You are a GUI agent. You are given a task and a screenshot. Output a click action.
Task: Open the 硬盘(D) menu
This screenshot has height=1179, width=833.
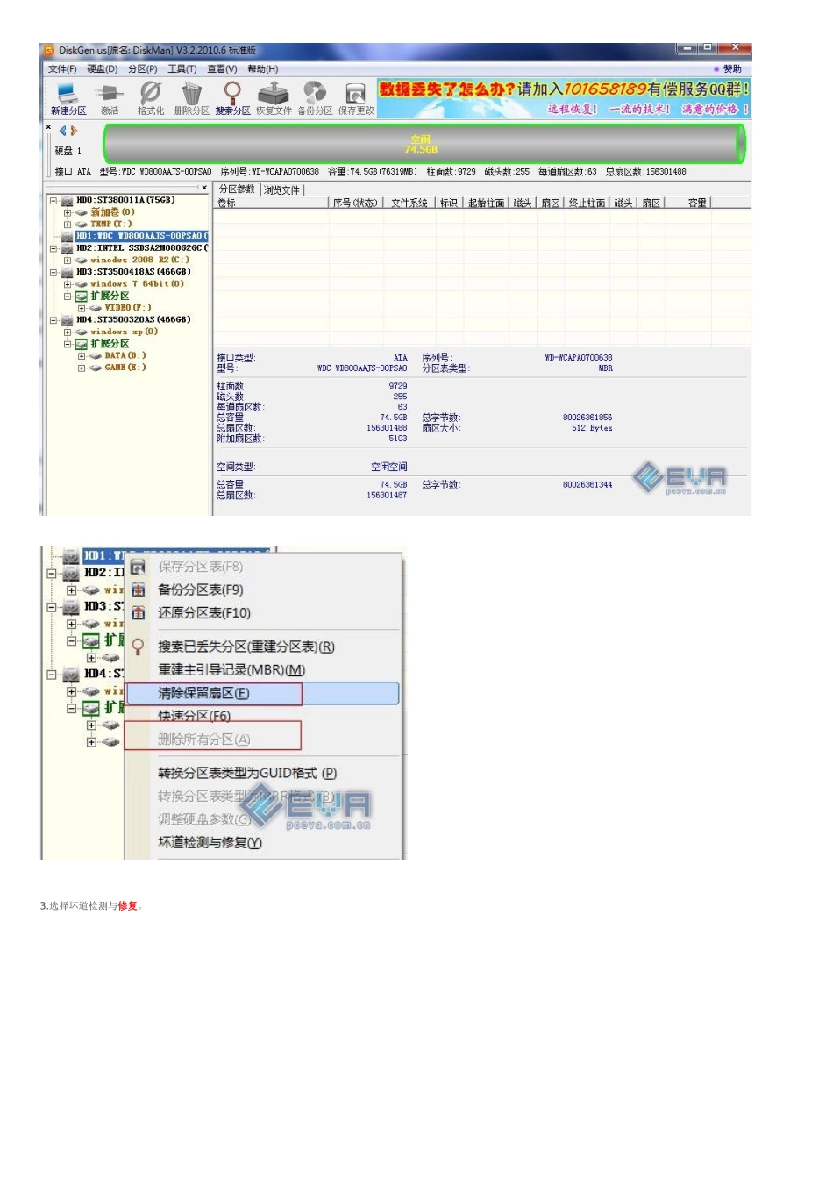click(x=102, y=69)
